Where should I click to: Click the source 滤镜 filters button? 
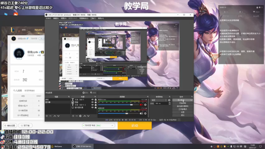pyautogui.click(x=93, y=93)
